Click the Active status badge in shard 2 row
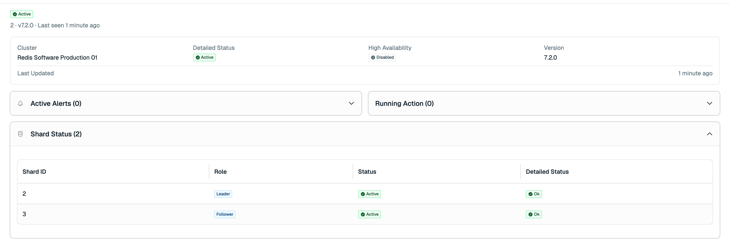This screenshot has height=247, width=730. coord(370,194)
